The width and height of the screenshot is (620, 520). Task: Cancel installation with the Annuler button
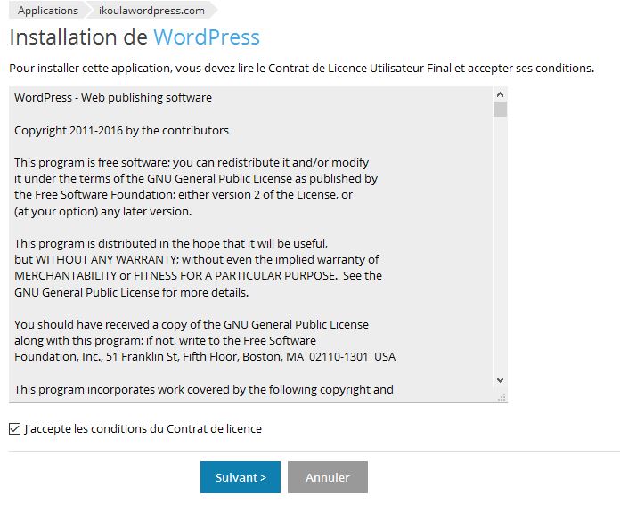pos(327,477)
